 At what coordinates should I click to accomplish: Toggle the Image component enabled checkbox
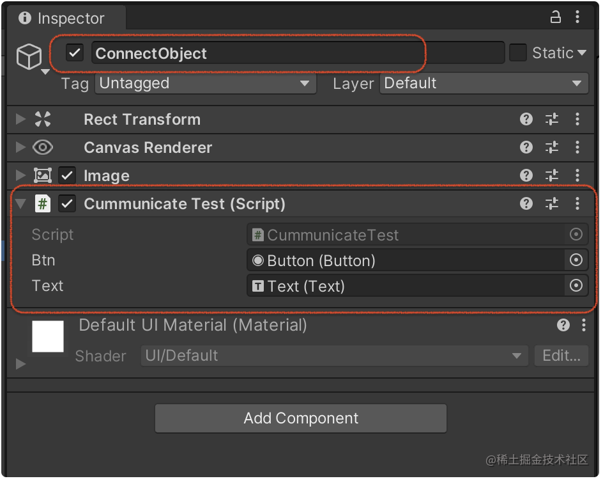[x=66, y=175]
